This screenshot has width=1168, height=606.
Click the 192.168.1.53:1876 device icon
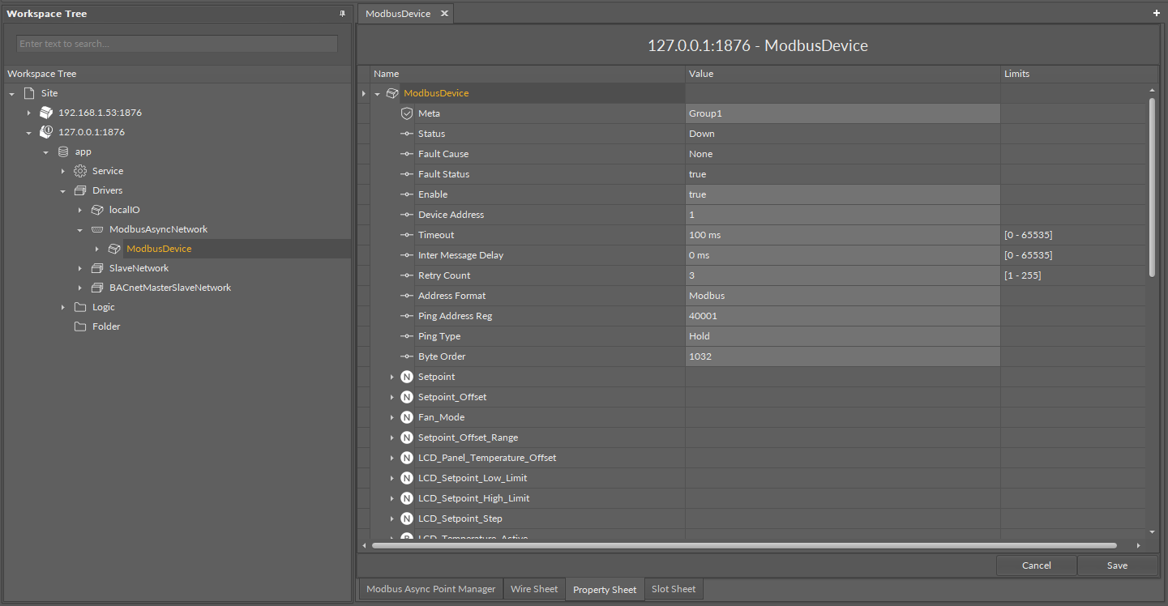click(46, 113)
